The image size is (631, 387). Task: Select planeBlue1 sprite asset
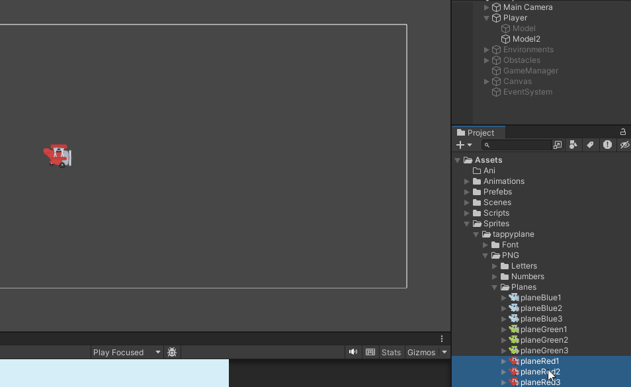540,298
